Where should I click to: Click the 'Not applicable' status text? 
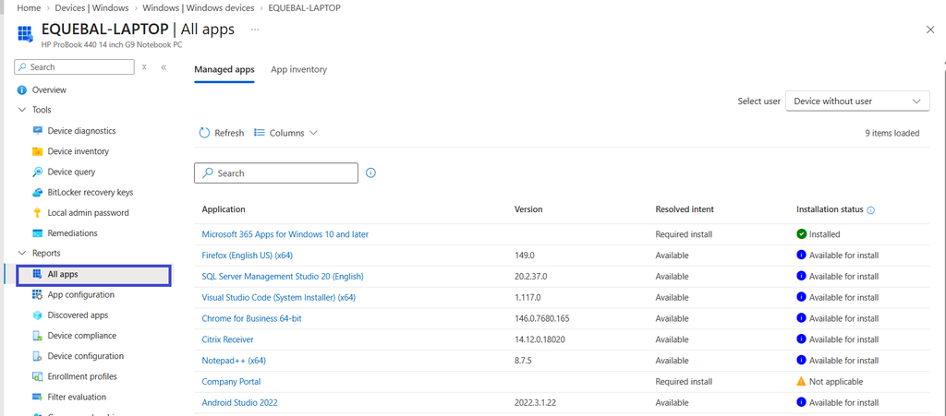[x=835, y=382]
